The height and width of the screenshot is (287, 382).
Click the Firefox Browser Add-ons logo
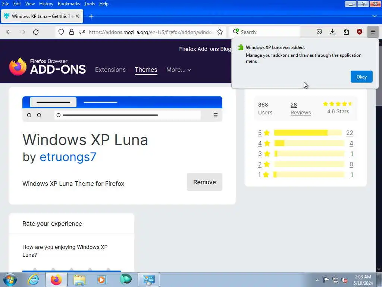pos(47,67)
